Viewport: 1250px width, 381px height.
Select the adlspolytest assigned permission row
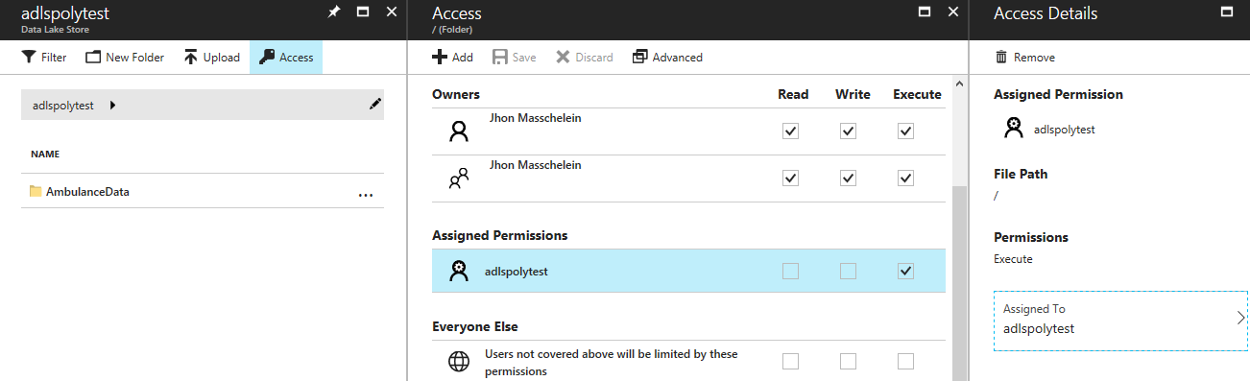click(x=688, y=272)
